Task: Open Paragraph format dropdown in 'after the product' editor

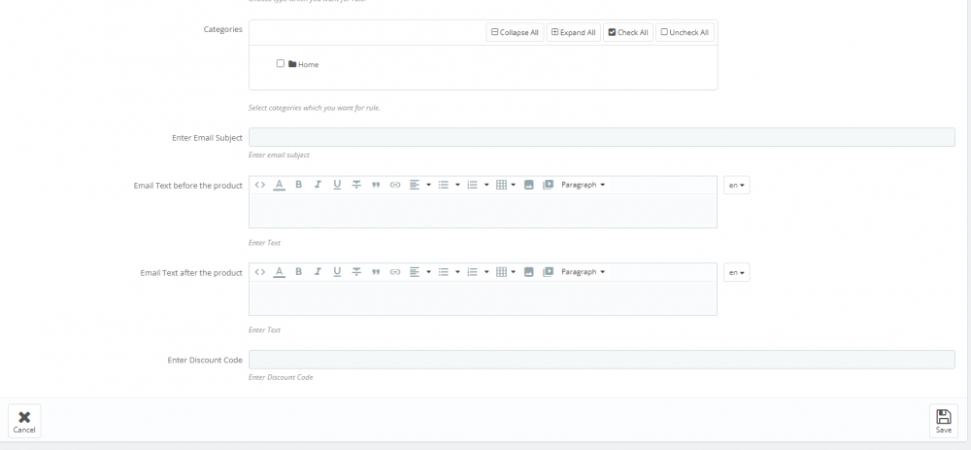Action: point(583,272)
